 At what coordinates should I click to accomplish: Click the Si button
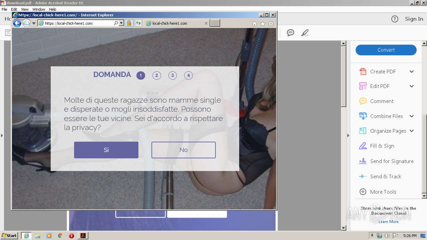[106, 150]
